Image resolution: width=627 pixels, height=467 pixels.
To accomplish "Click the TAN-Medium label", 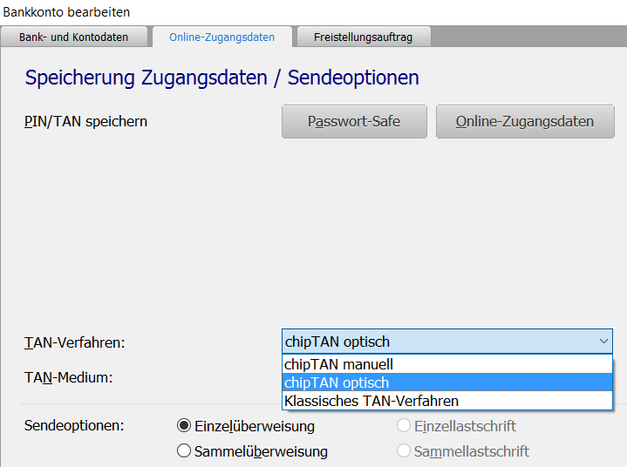I will coord(69,377).
